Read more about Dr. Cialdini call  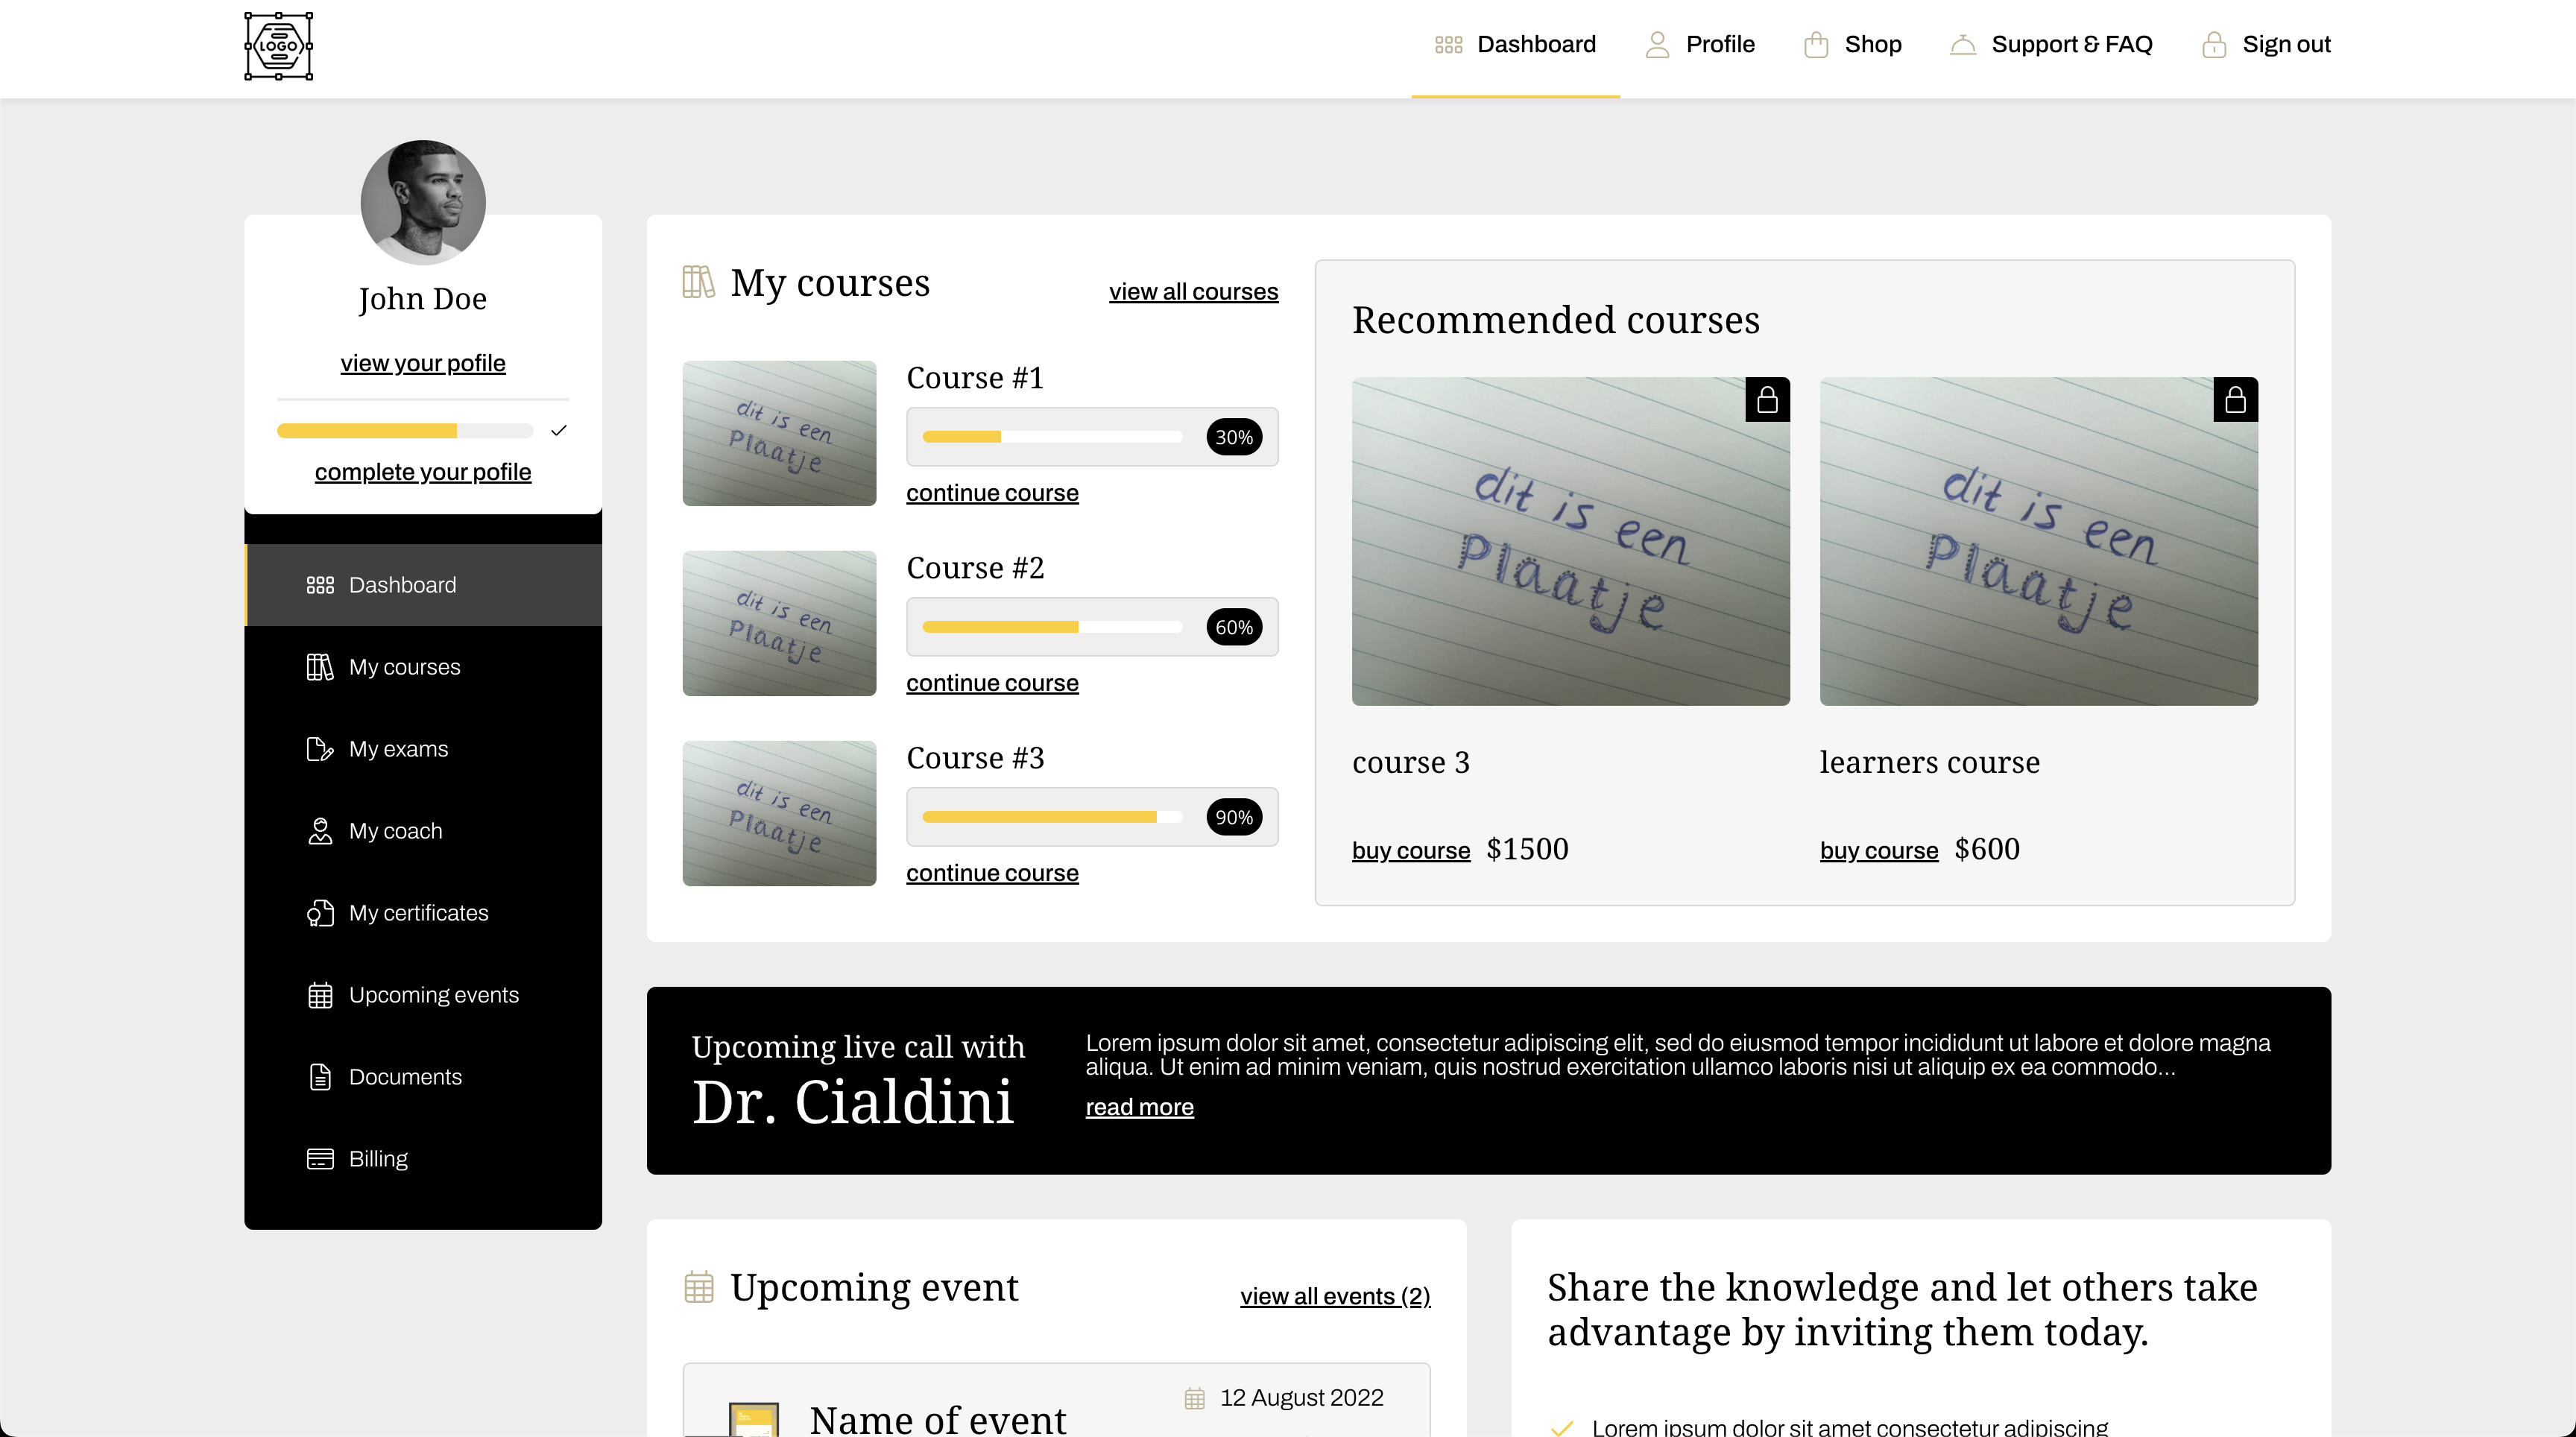pos(1139,1107)
